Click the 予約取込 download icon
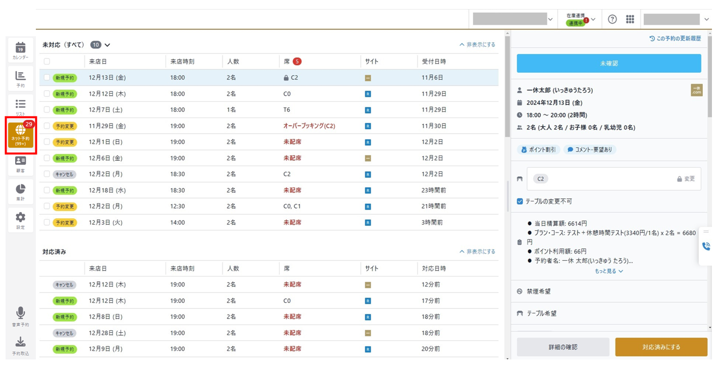This screenshot has height=367, width=717. [x=20, y=346]
